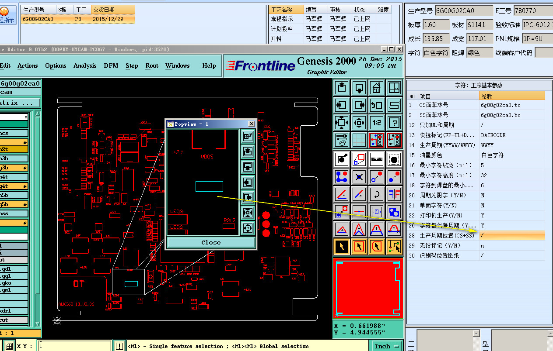Click the ruler measure tool icon
The image size is (553, 351).
pyautogui.click(x=376, y=159)
